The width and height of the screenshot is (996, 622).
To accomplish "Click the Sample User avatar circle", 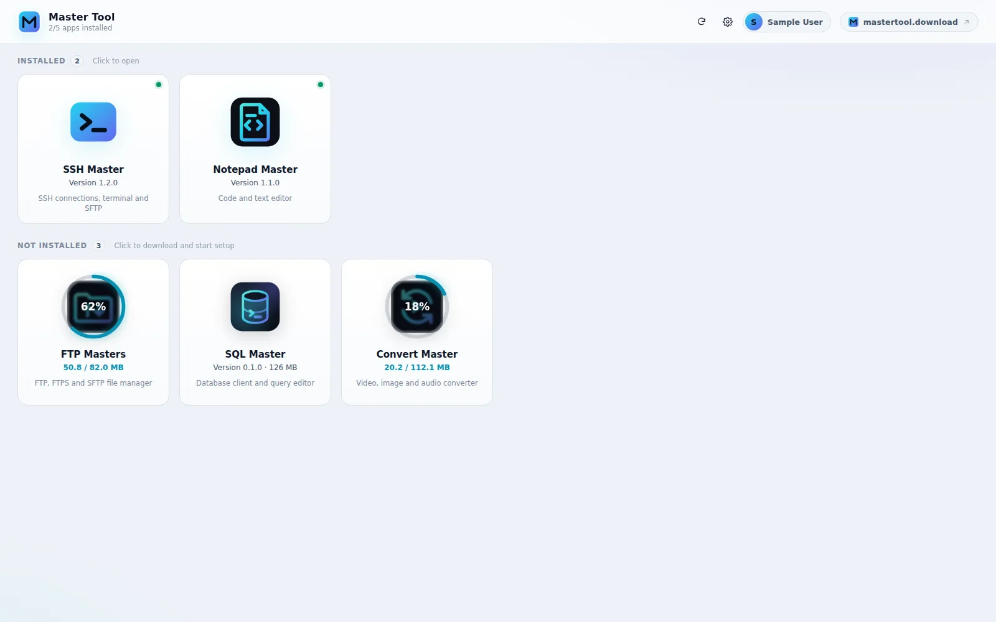I will (x=754, y=22).
